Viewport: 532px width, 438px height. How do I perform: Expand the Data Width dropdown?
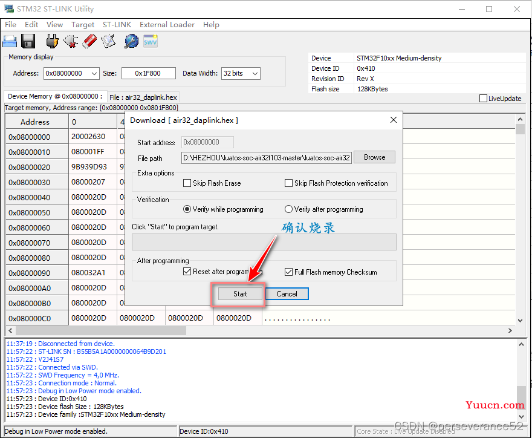tap(255, 73)
